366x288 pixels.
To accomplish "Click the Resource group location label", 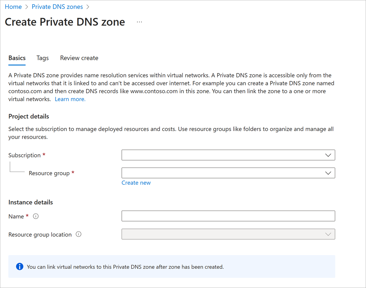I will coord(40,235).
